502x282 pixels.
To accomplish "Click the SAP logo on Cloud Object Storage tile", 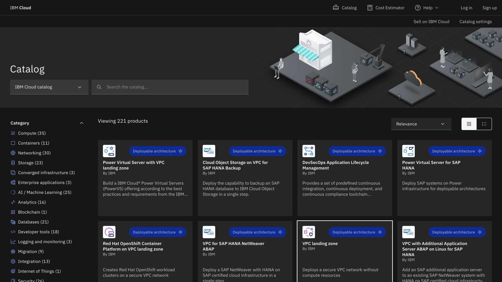I will point(209,151).
